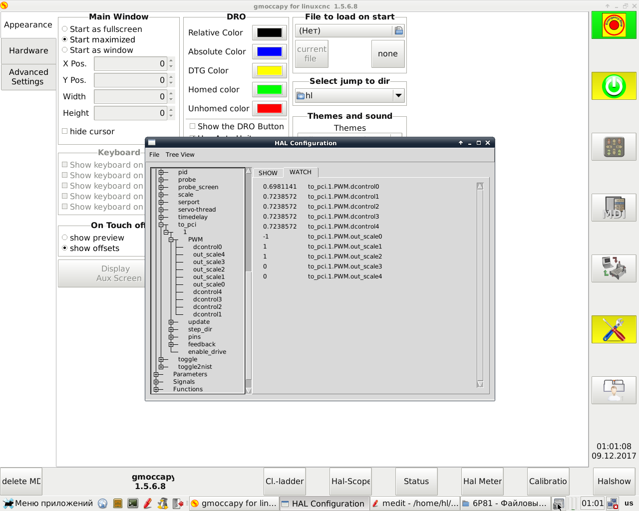Launch the web browser from the taskbar
639x511 pixels.
(x=103, y=504)
